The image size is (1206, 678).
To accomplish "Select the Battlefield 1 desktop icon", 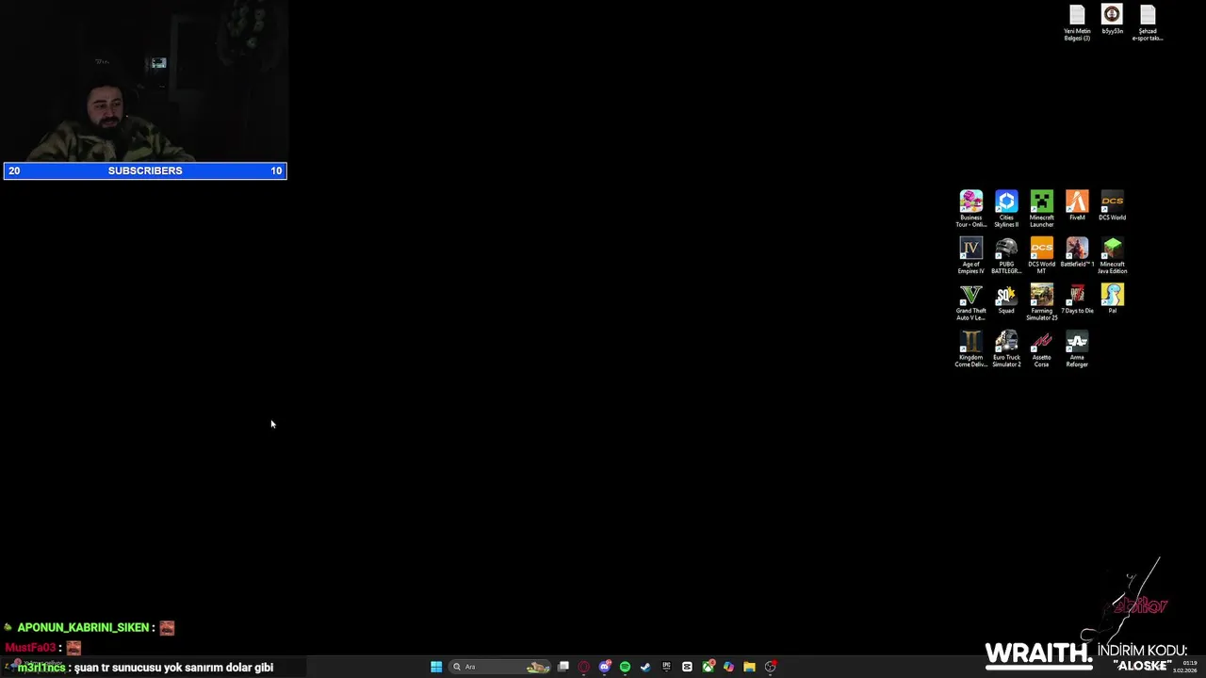I will tap(1077, 252).
